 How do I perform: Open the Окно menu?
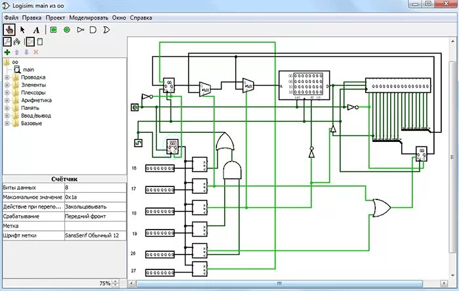(x=119, y=18)
